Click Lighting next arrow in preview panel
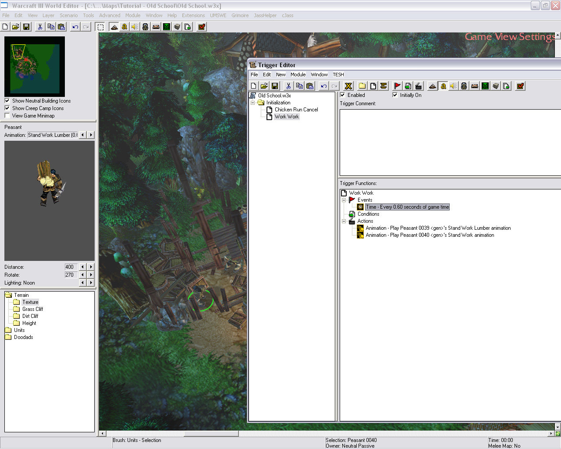This screenshot has width=561, height=449. coord(91,282)
